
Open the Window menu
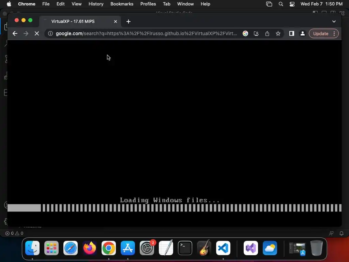185,4
